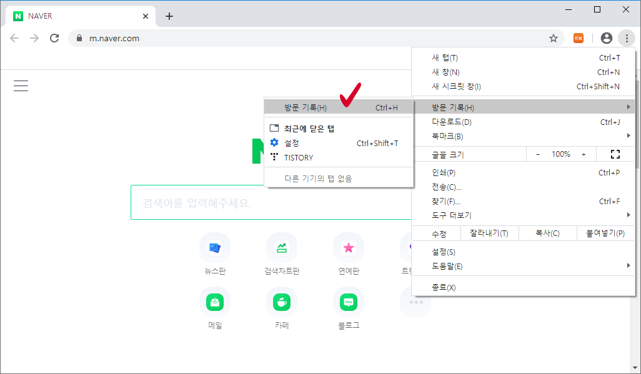Reopen recently closed 설정 tab
The width and height of the screenshot is (641, 374).
pyautogui.click(x=339, y=143)
